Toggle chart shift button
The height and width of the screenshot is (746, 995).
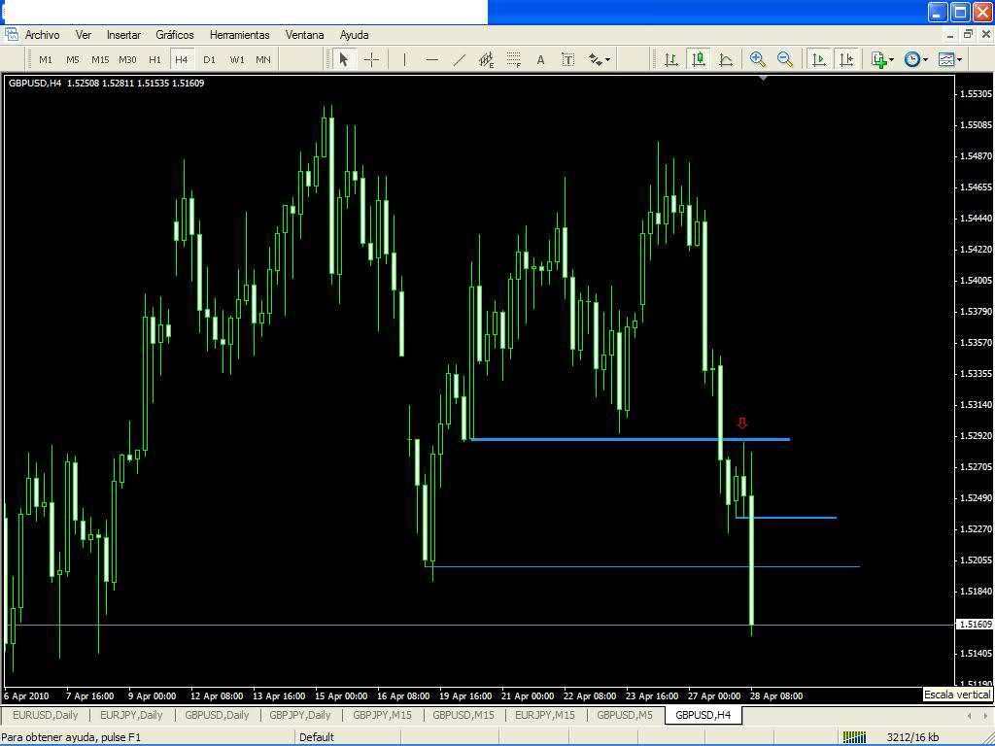click(x=846, y=59)
